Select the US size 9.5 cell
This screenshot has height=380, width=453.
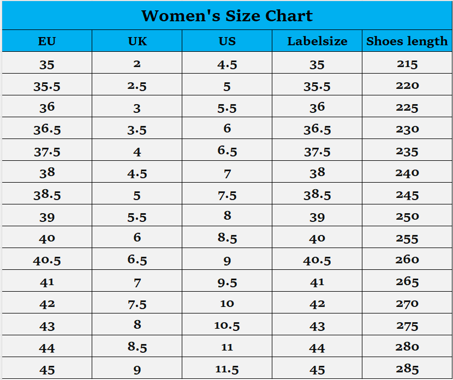coord(227,282)
